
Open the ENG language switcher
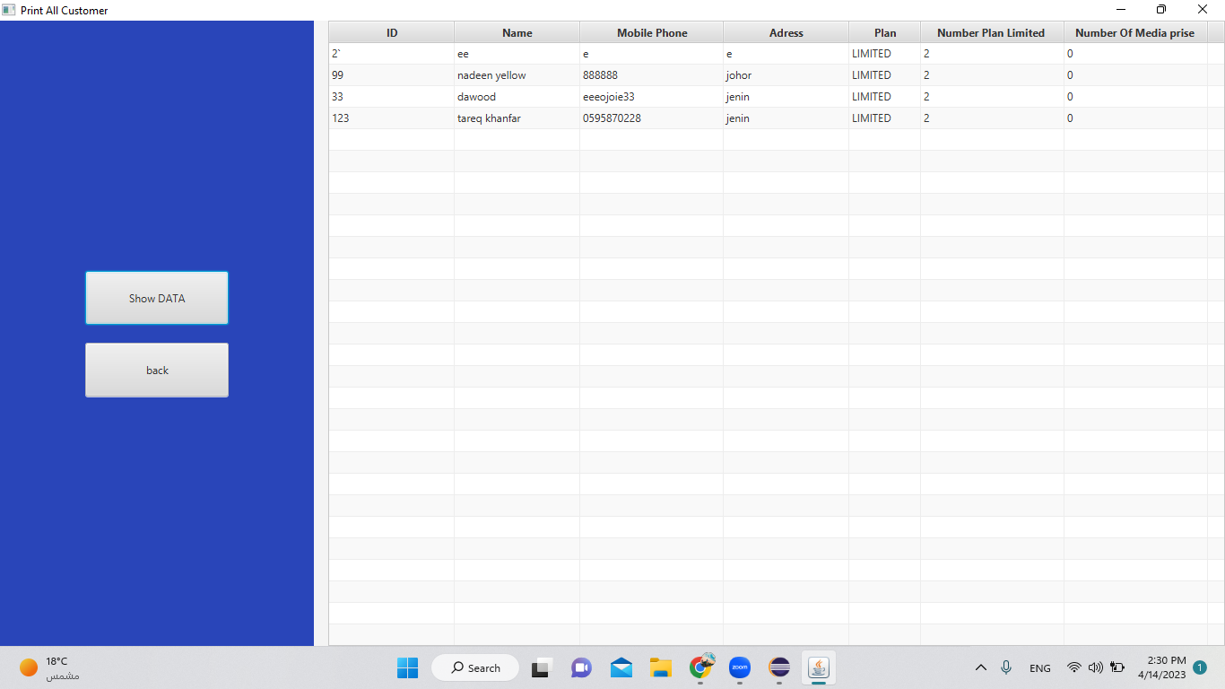pyautogui.click(x=1039, y=667)
